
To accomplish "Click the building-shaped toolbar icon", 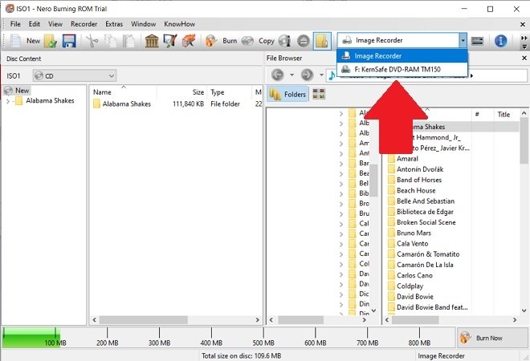I will 152,41.
